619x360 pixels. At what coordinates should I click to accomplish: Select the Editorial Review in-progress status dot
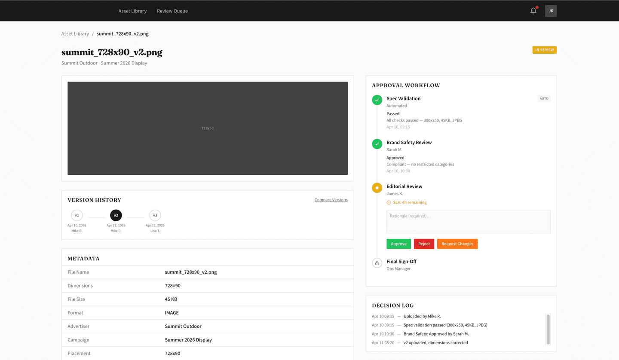click(x=377, y=188)
